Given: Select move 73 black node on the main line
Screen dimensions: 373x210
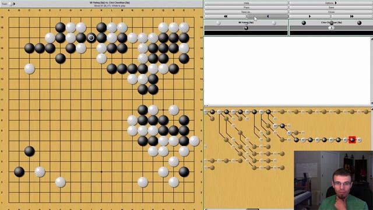Looking at the screenshot, I should click(226, 111).
